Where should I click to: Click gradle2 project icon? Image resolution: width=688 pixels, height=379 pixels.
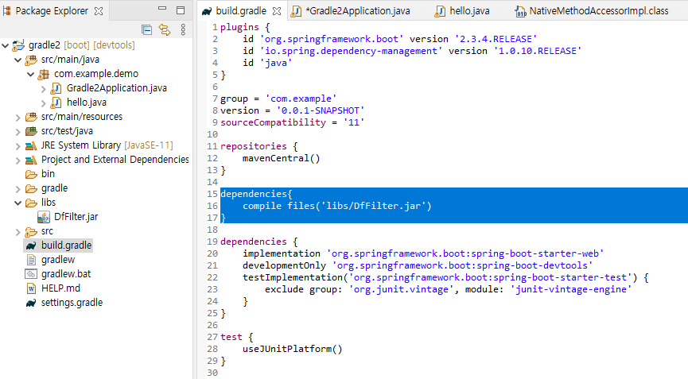18,44
